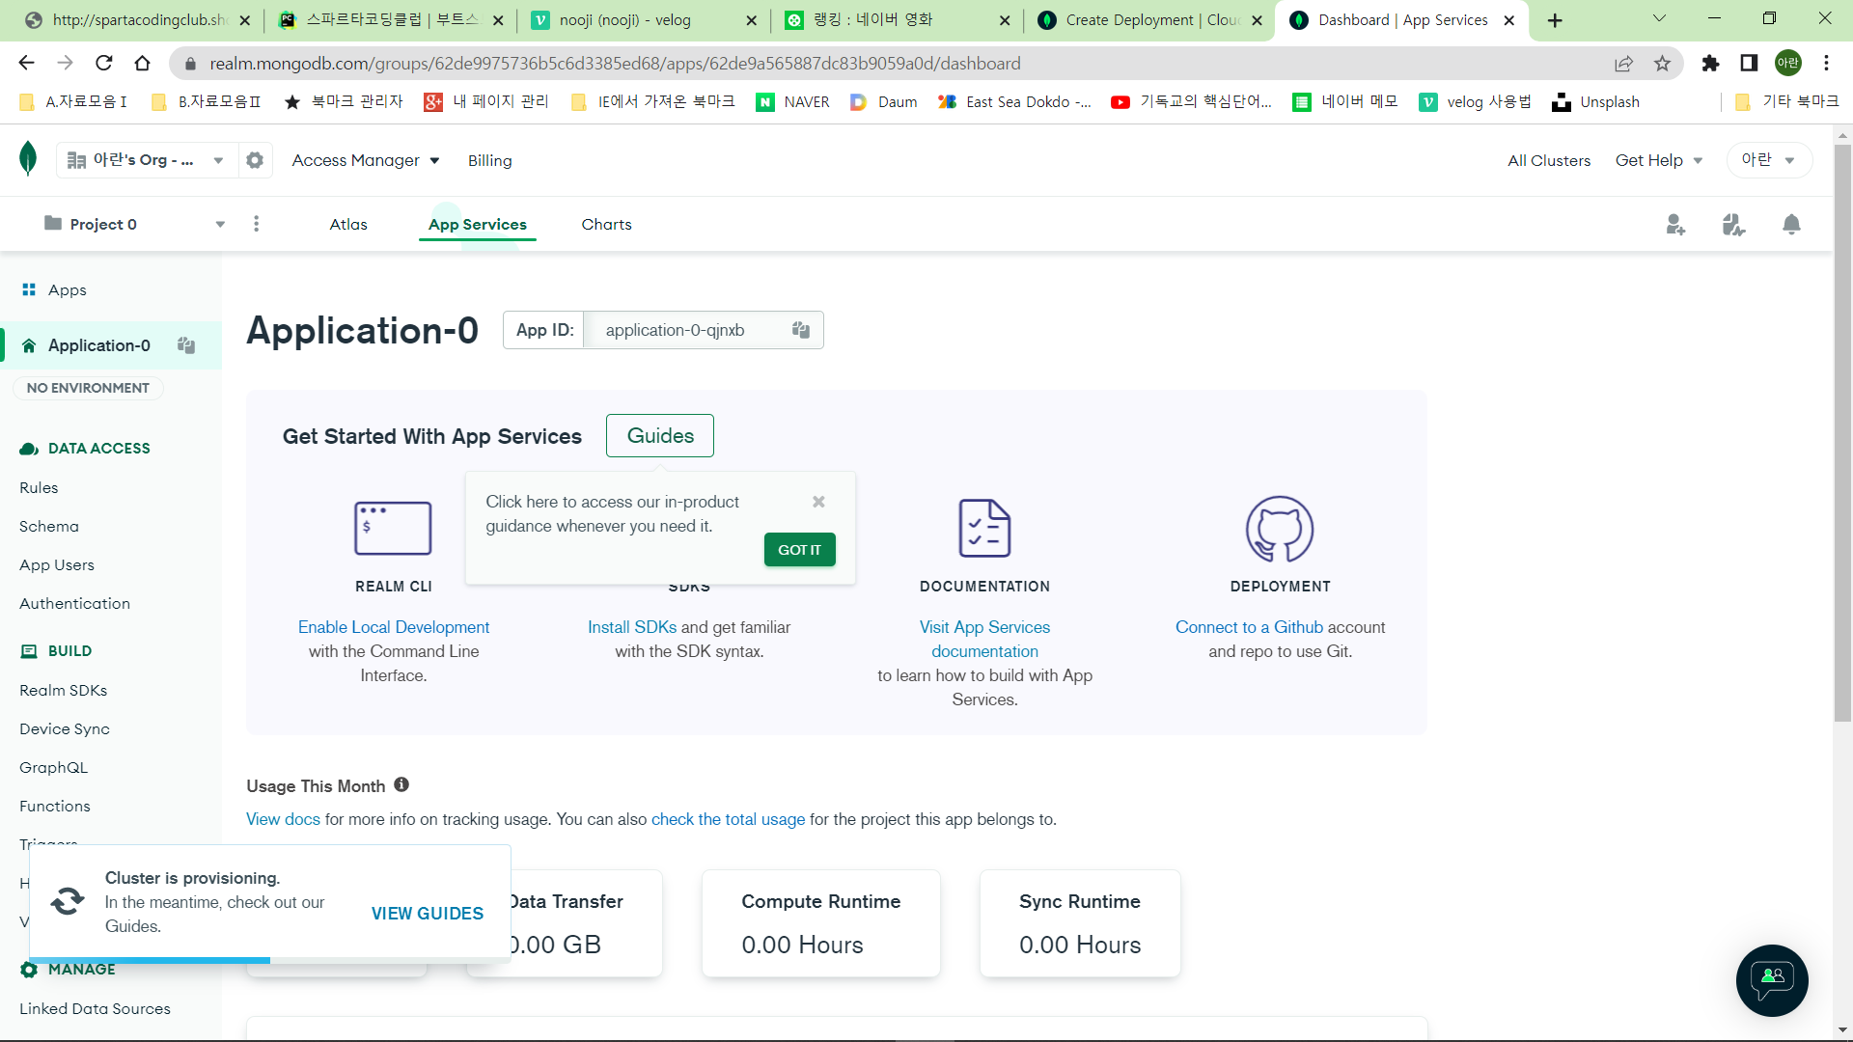Open Functions in the sidebar
The height and width of the screenshot is (1042, 1853).
[x=55, y=807]
